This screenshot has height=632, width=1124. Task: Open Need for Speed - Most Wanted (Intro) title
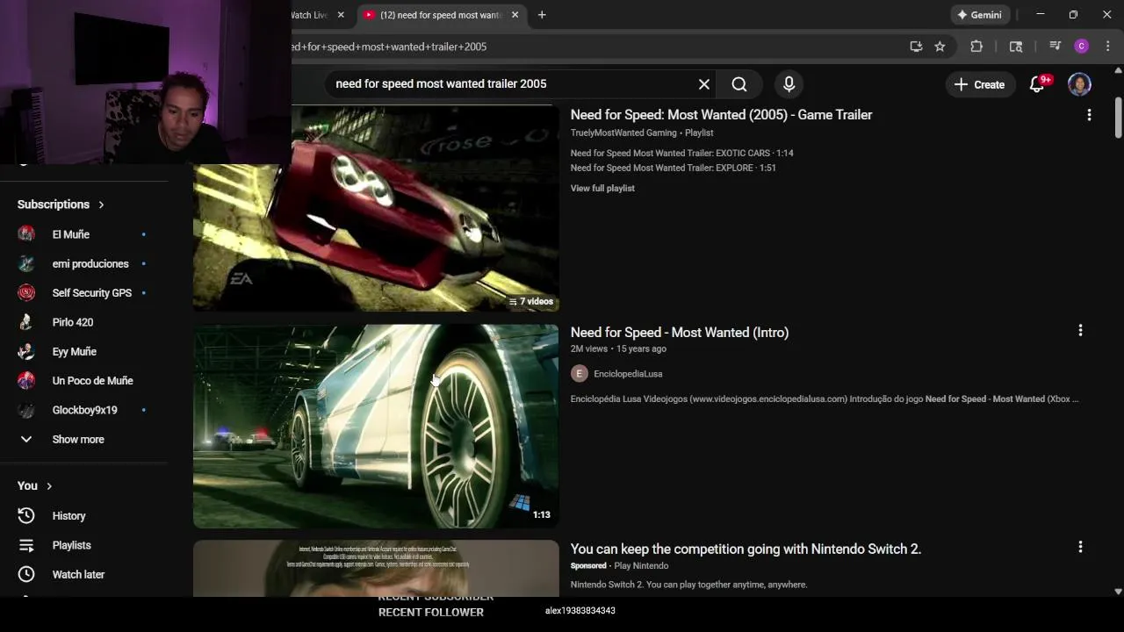680,333
